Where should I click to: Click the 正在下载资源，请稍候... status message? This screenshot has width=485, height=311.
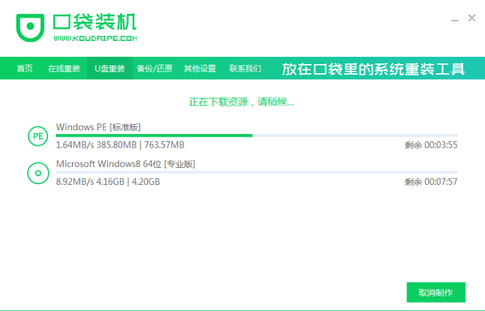coord(242,102)
